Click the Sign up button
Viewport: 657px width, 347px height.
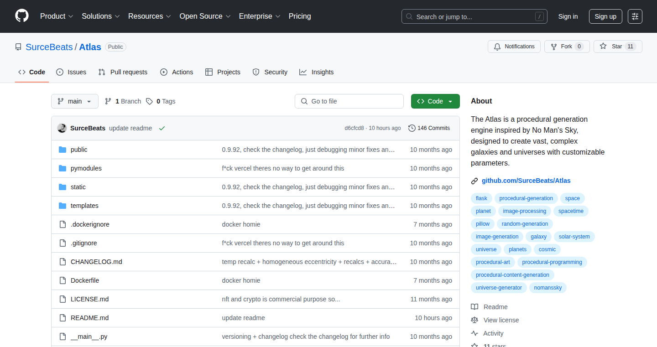point(605,16)
